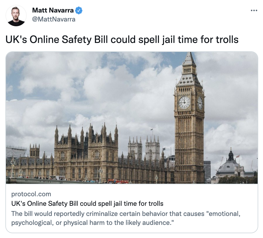Click Big Ben's side clock face

200,103
